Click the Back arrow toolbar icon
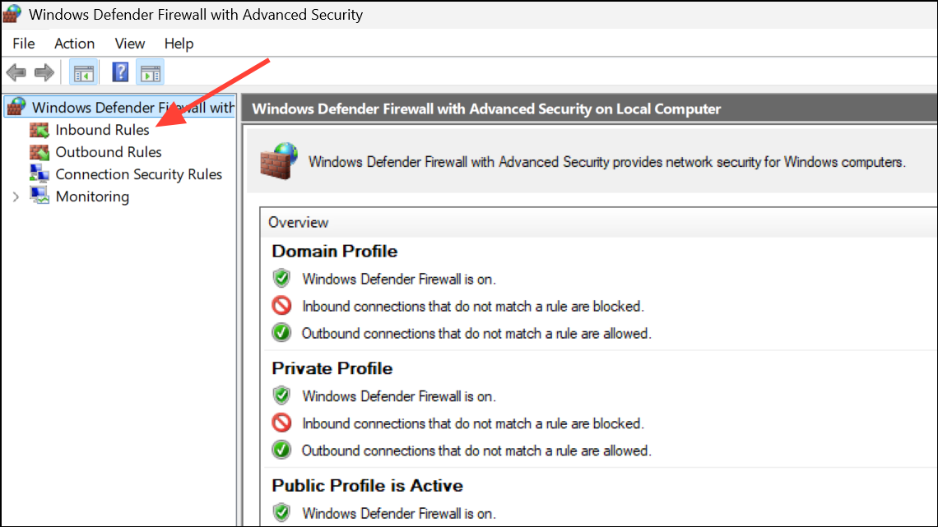 16,73
